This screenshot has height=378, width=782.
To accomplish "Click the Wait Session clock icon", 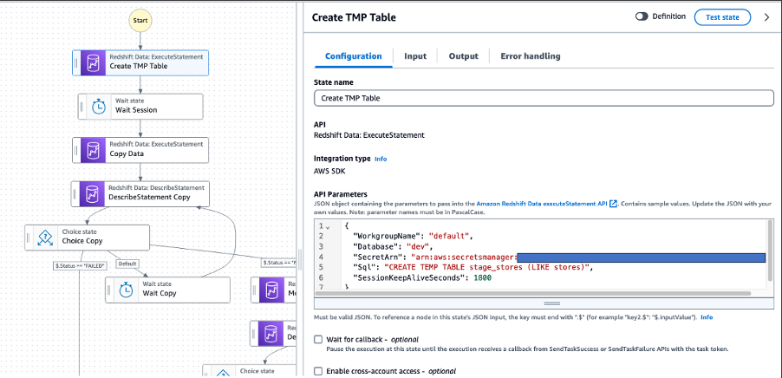I will (x=98, y=107).
